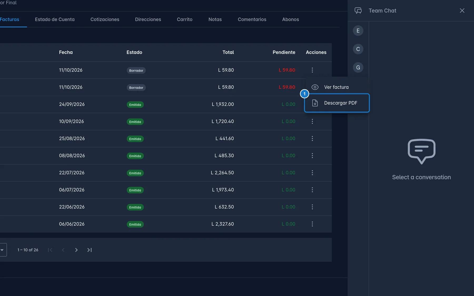The width and height of the screenshot is (474, 296).
Task: Open actions menu for L 2,327.60 invoice
Action: click(x=312, y=224)
